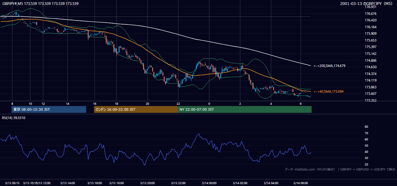Click the hour 0 midnight label under chart
Screen dimensions: 397x186
tap(209, 104)
